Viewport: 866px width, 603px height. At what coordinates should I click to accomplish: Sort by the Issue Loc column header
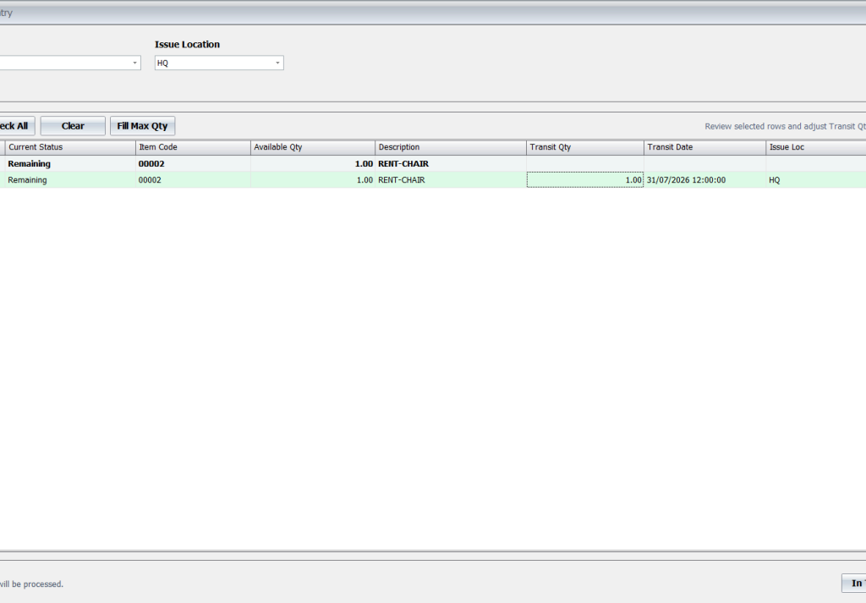[x=816, y=147]
